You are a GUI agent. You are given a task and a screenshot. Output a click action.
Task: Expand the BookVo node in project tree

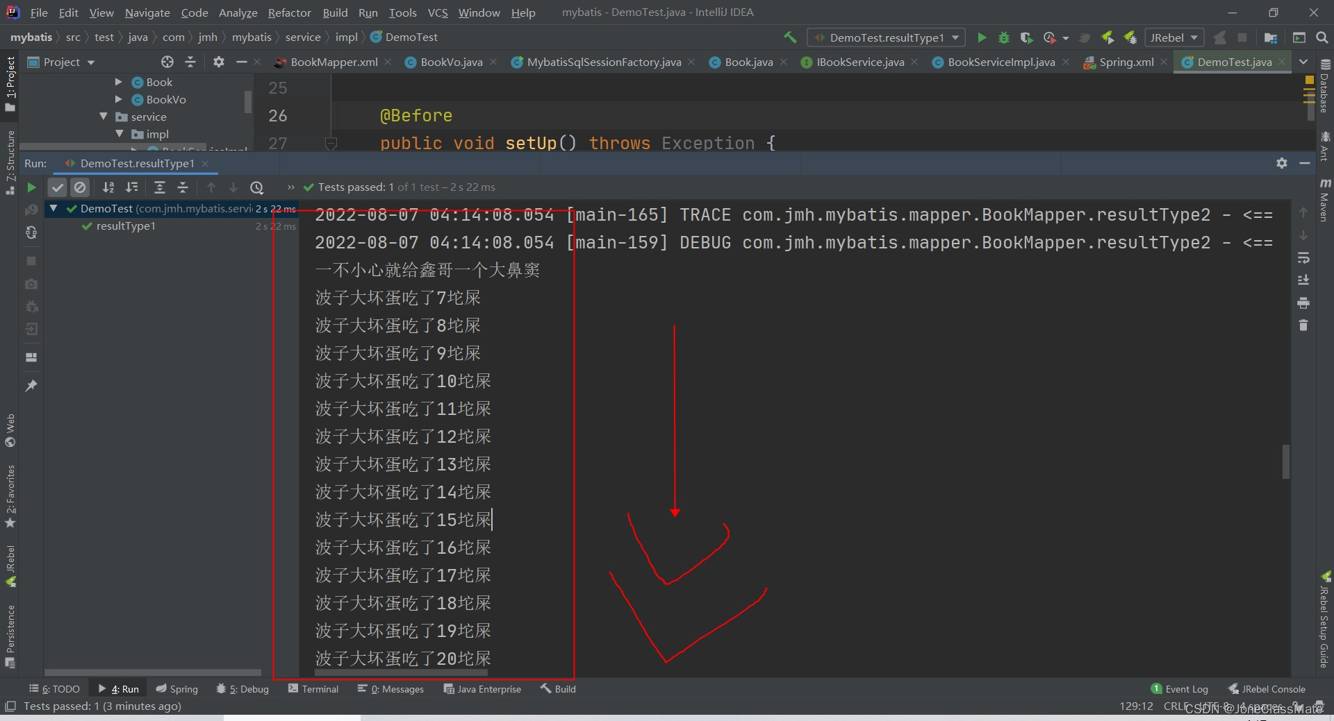[118, 99]
